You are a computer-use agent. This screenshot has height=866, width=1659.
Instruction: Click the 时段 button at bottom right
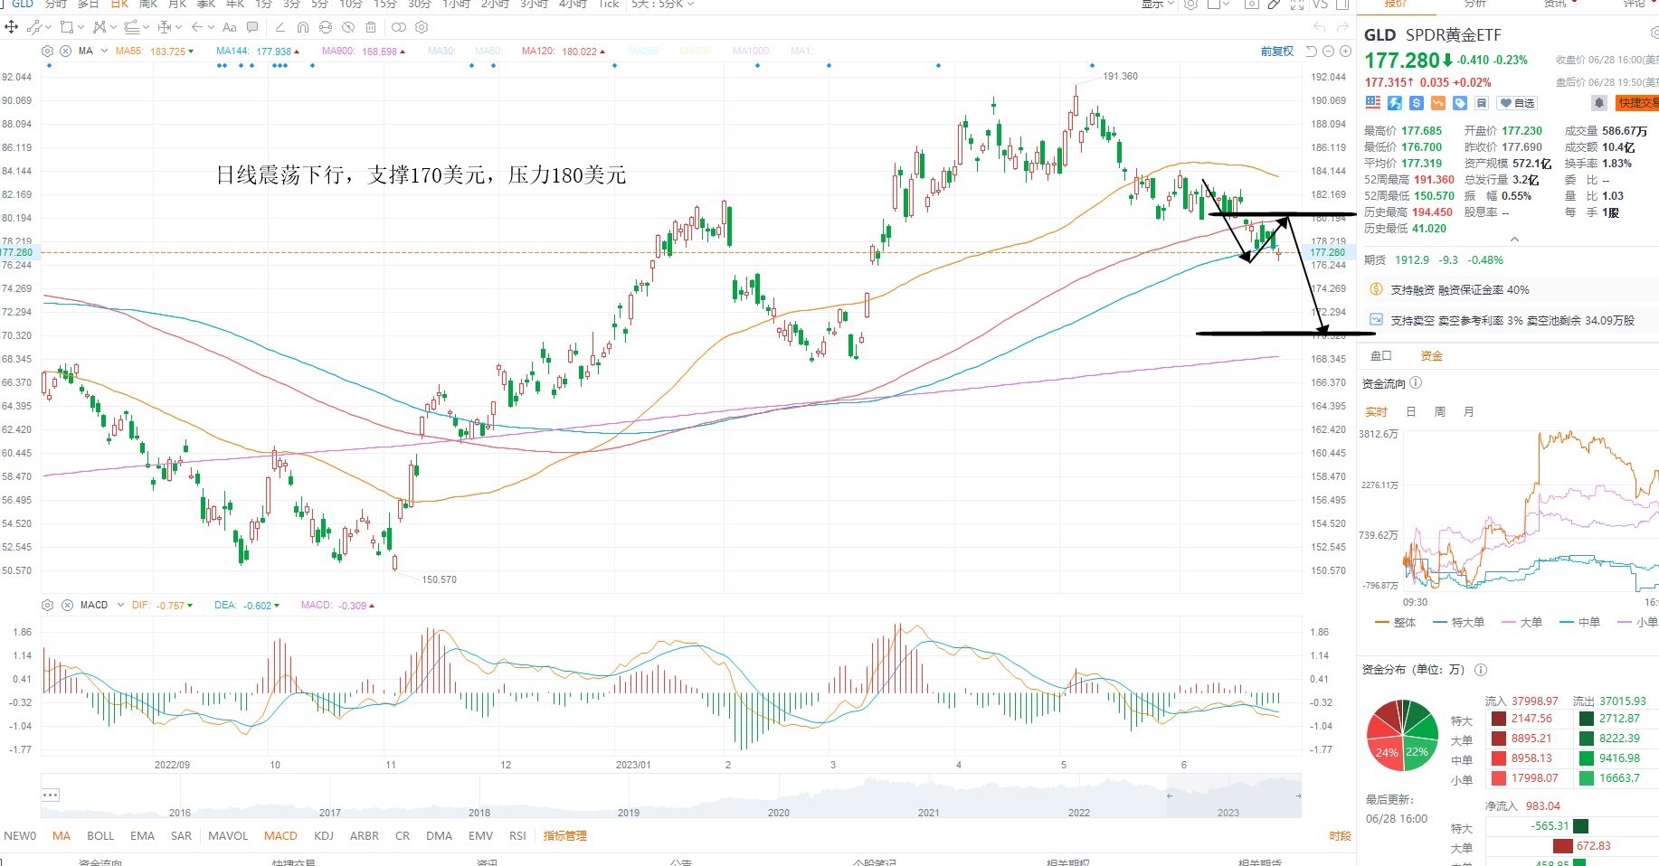click(x=1340, y=836)
